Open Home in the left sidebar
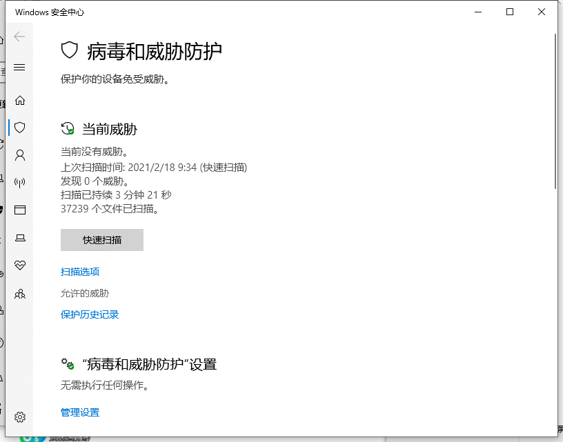 pyautogui.click(x=20, y=100)
